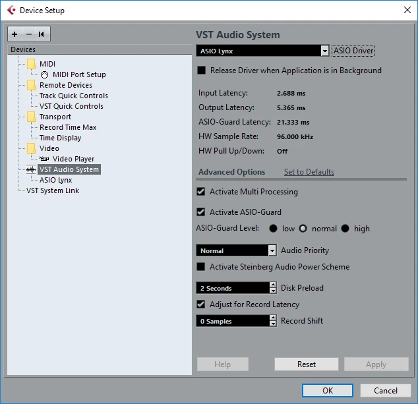This screenshot has width=418, height=404.
Task: Click the Set to Defaults link
Action: point(309,172)
